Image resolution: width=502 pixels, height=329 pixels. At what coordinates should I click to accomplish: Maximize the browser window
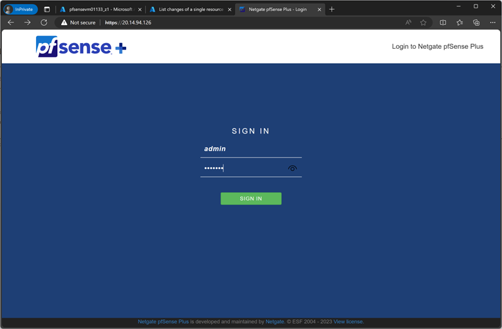click(476, 6)
